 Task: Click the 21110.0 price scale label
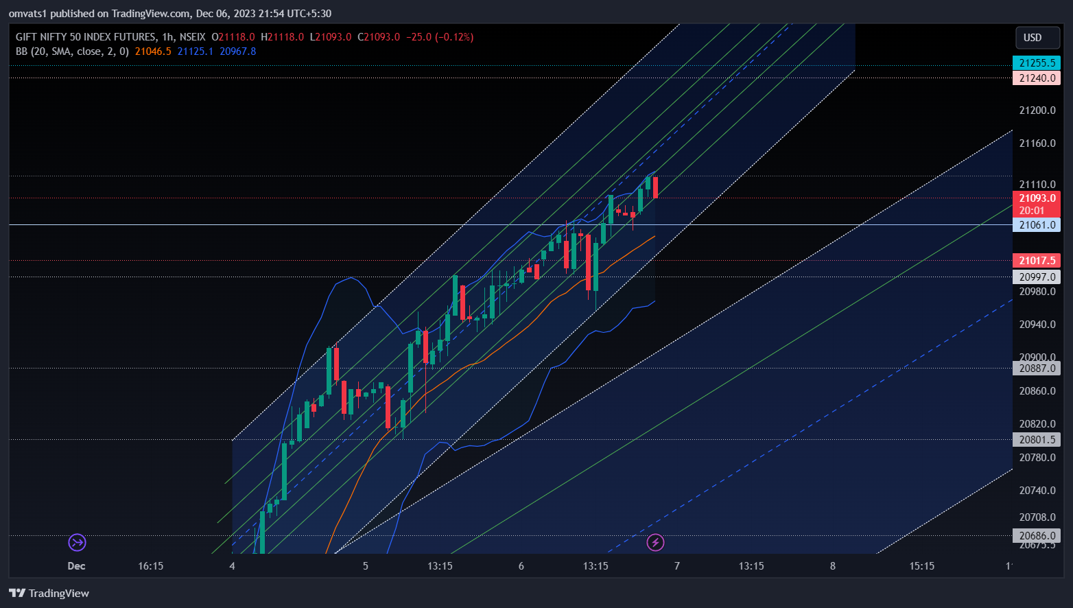[x=1037, y=185]
